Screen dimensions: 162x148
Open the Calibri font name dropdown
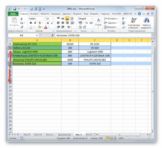click(45, 19)
